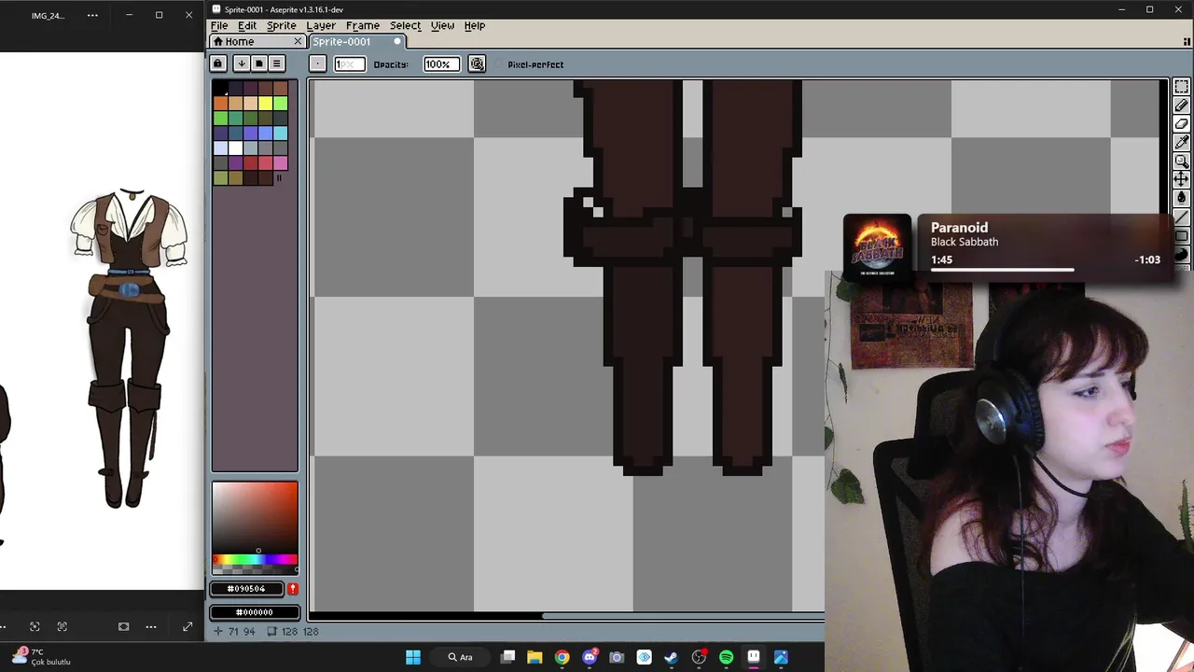Click the palette lock edit-mode button
The width and height of the screenshot is (1194, 672).
point(217,63)
